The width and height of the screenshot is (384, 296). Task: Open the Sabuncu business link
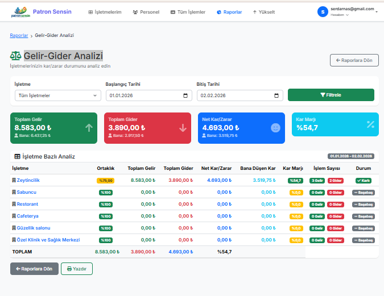pyautogui.click(x=26, y=192)
